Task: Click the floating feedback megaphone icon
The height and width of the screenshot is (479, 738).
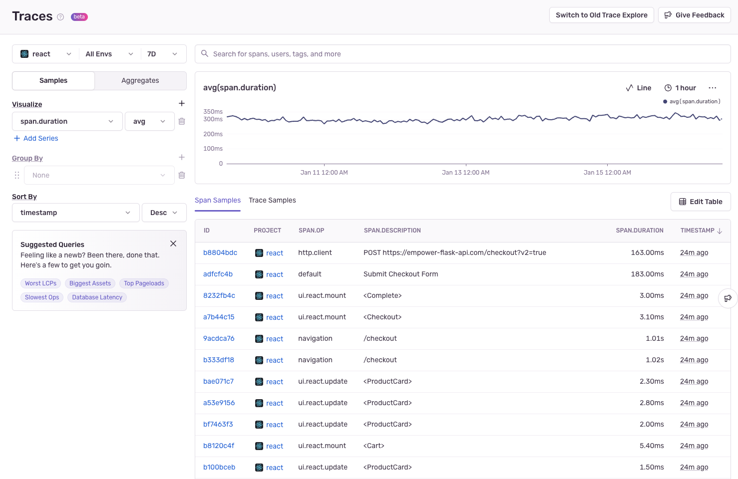Action: coord(728,298)
